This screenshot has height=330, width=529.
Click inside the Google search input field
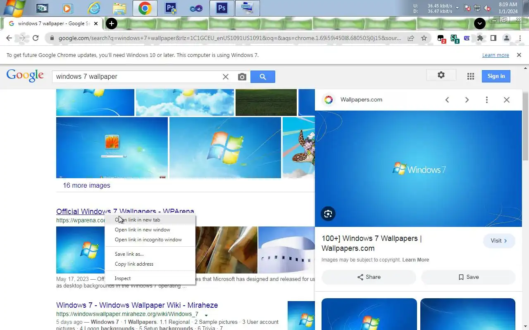(x=136, y=77)
